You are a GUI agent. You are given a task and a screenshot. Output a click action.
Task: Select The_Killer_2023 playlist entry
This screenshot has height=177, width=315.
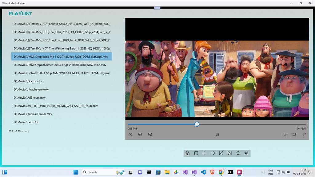[x=62, y=32]
